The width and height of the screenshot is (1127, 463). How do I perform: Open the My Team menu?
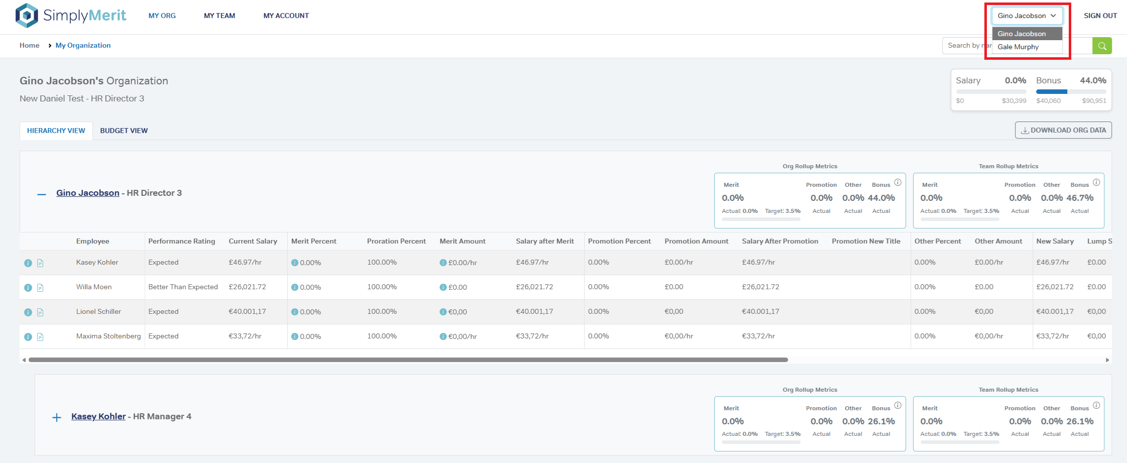(x=219, y=16)
